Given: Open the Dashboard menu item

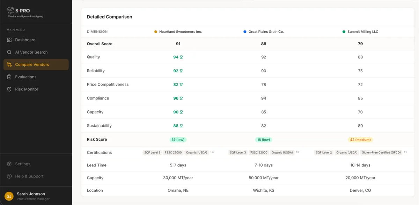Looking at the screenshot, I should [25, 40].
